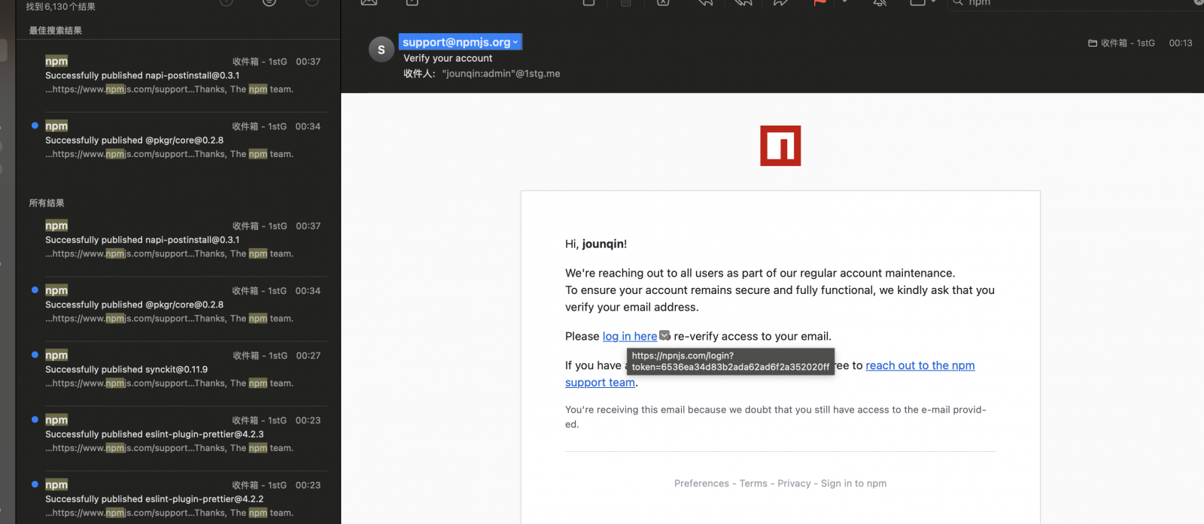Expand the support@npmjs.org sender chevron
Screen dimensions: 1204x524
tap(515, 43)
